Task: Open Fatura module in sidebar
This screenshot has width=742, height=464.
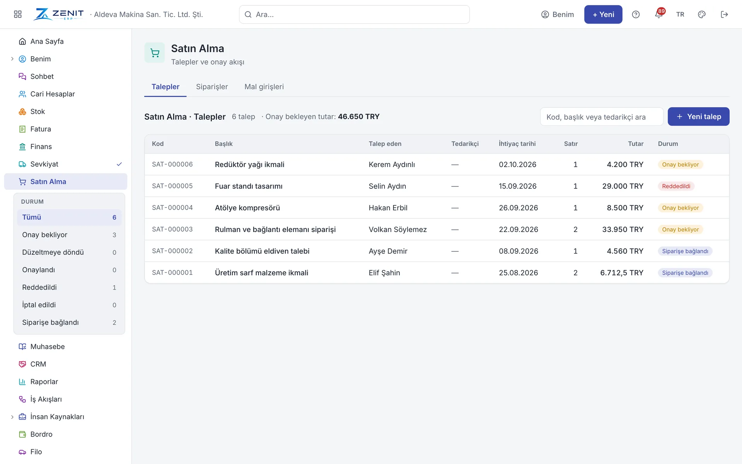Action: coord(66,129)
